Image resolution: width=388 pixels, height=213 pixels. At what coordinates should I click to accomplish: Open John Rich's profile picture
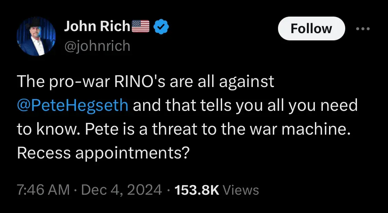click(x=36, y=36)
